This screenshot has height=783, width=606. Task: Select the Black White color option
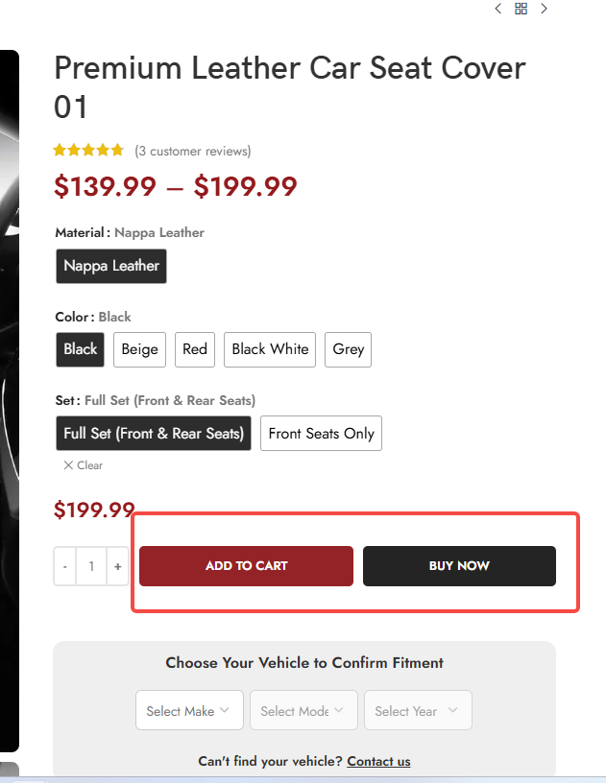tap(270, 349)
